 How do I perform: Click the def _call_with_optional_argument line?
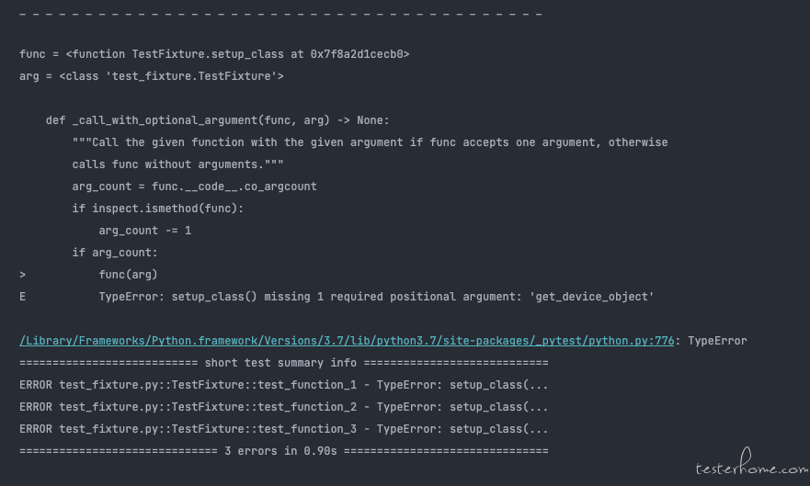pos(218,120)
